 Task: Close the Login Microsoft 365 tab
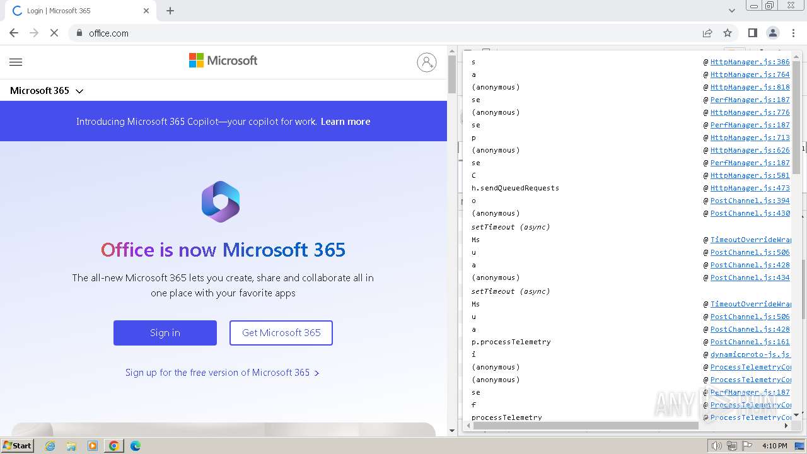[146, 11]
